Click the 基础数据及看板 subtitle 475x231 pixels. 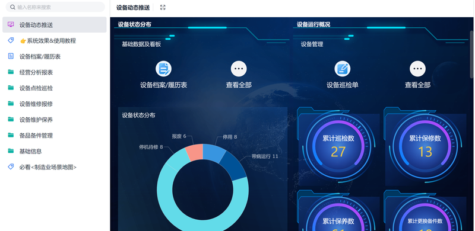click(x=141, y=44)
